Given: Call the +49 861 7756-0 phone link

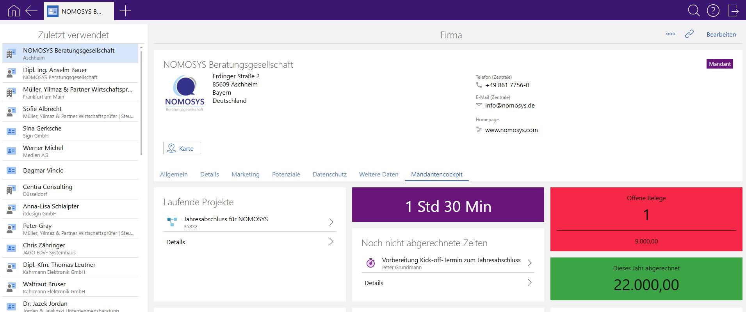Looking at the screenshot, I should [507, 85].
